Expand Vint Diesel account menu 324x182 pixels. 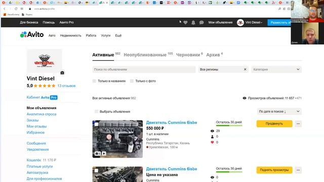point(254,22)
